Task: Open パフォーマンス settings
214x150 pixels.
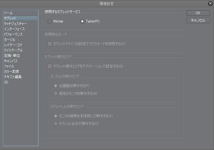Action: coord(20,34)
